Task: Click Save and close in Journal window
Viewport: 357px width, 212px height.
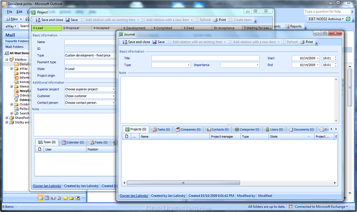Action: (137, 42)
